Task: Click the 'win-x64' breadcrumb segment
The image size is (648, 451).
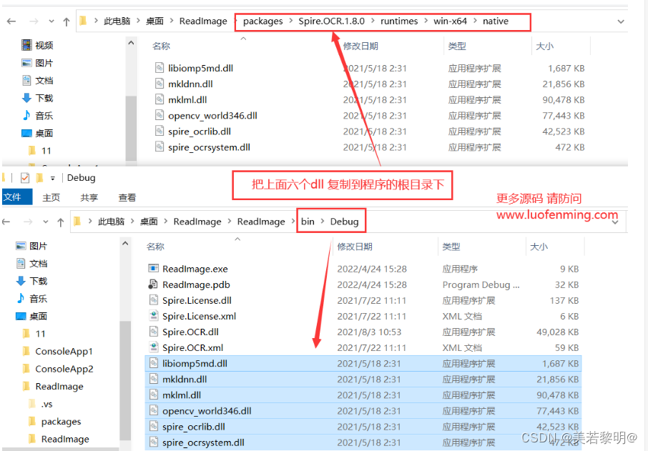Action: point(450,21)
